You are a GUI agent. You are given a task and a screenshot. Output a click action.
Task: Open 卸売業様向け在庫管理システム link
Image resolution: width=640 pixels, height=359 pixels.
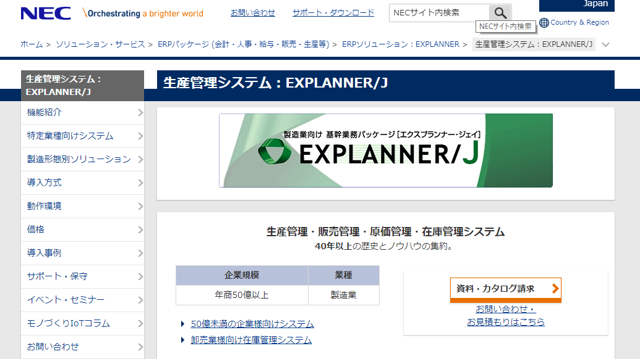pos(250,340)
